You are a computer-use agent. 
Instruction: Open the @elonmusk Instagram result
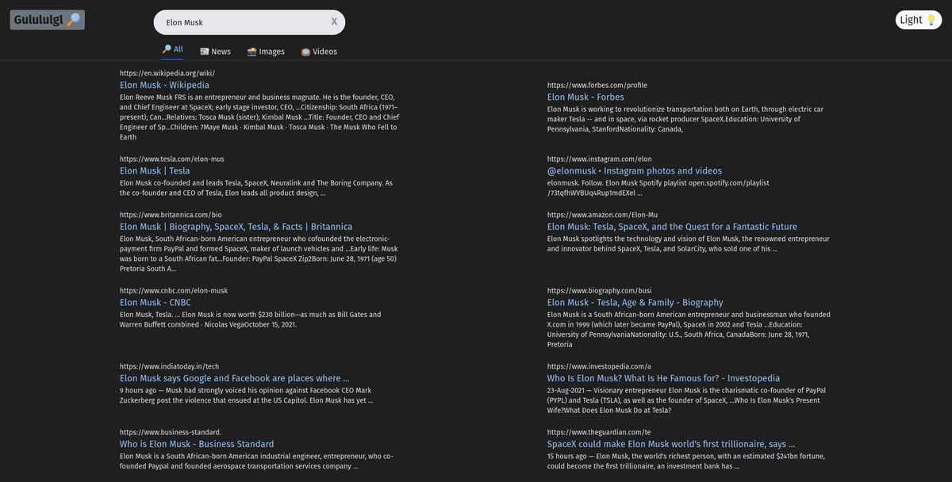click(x=634, y=170)
